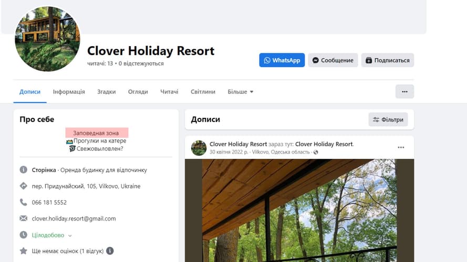The width and height of the screenshot is (467, 262).
Task: Expand the Цілодобово opening hours chevron
Action: pos(70,236)
